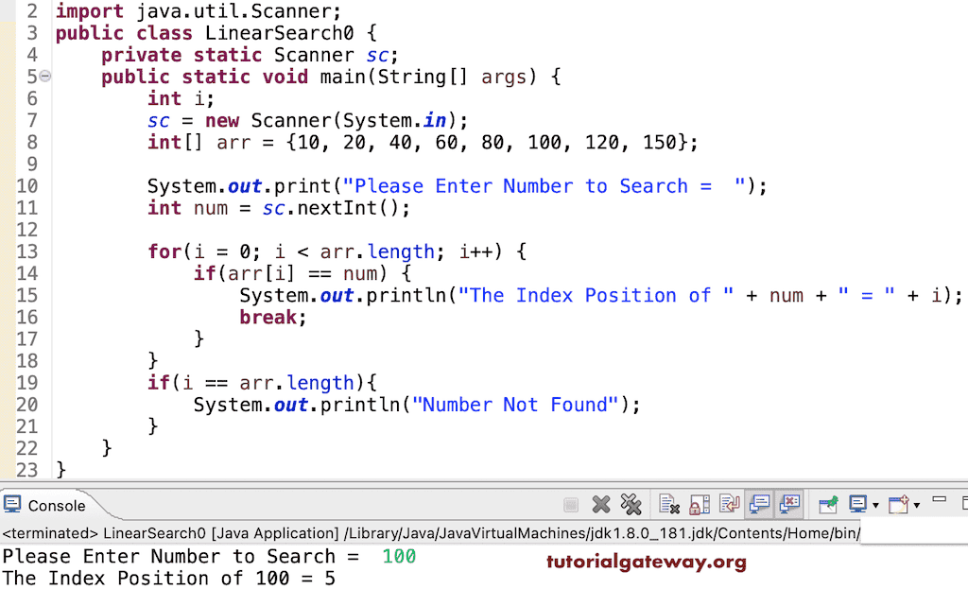Click the Console view icon on the tab
The width and height of the screenshot is (968, 589).
point(12,504)
